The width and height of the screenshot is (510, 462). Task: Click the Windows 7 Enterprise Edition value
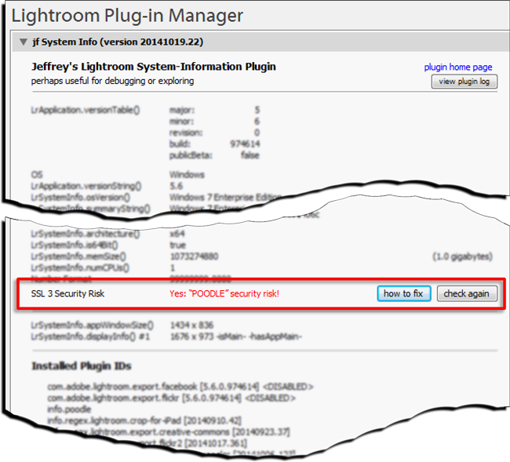click(225, 198)
